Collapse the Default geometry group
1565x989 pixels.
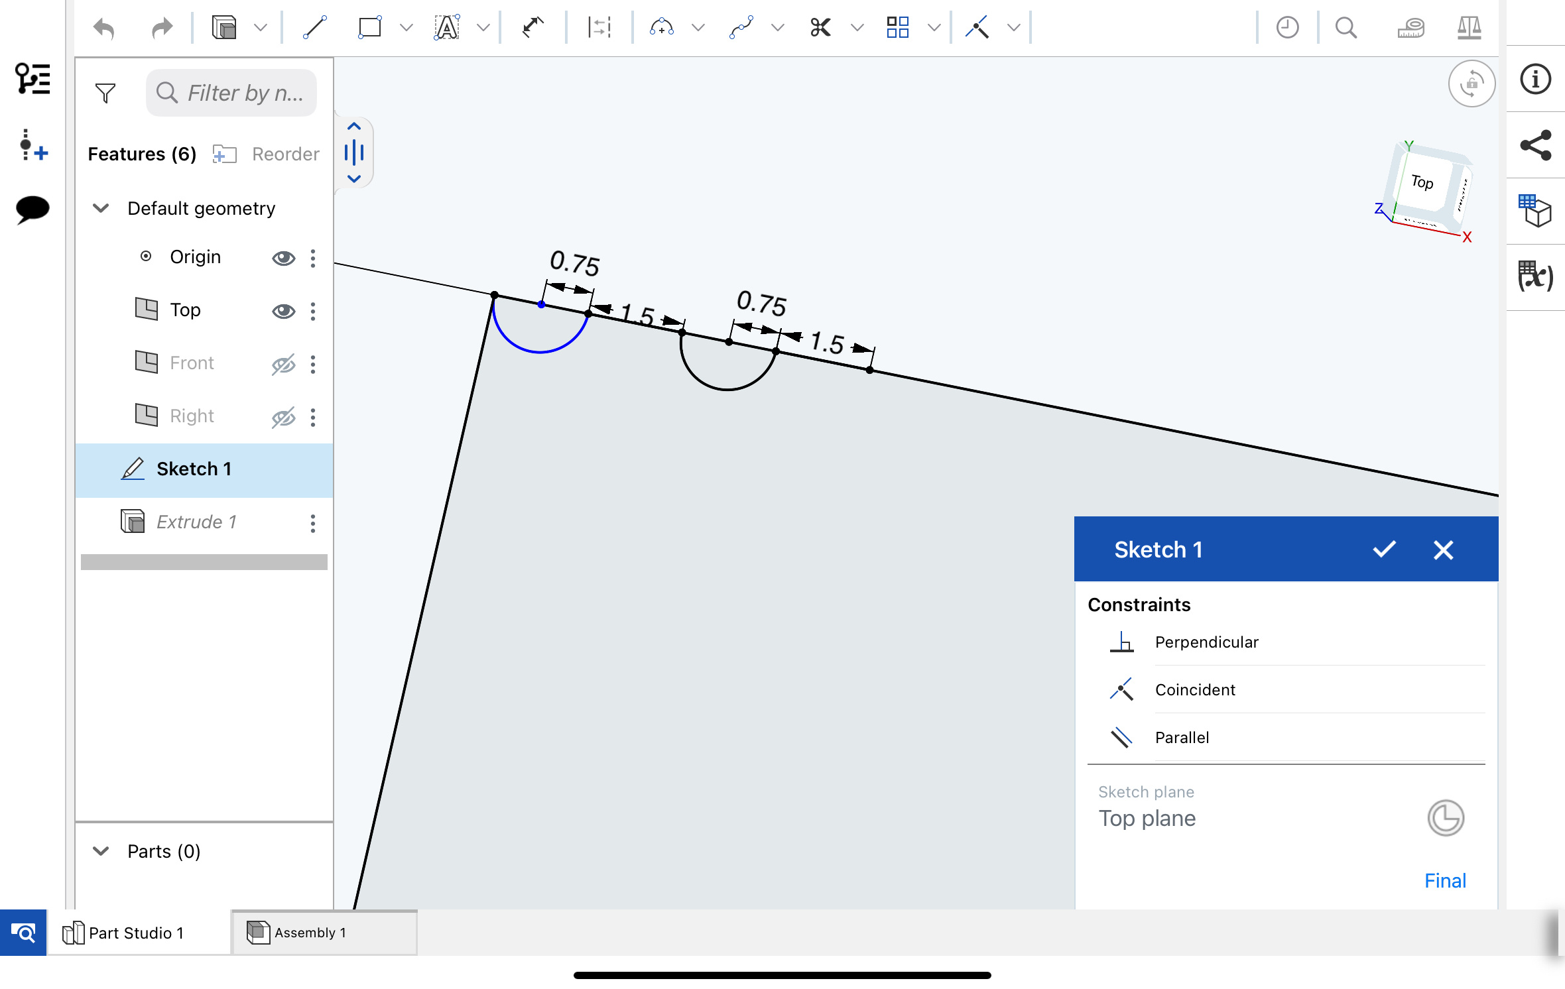101,208
